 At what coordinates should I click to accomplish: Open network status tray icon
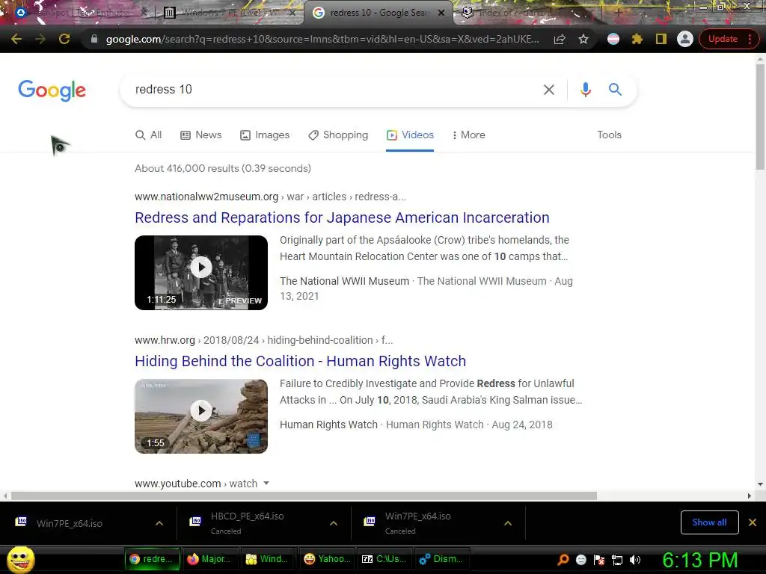click(x=617, y=560)
